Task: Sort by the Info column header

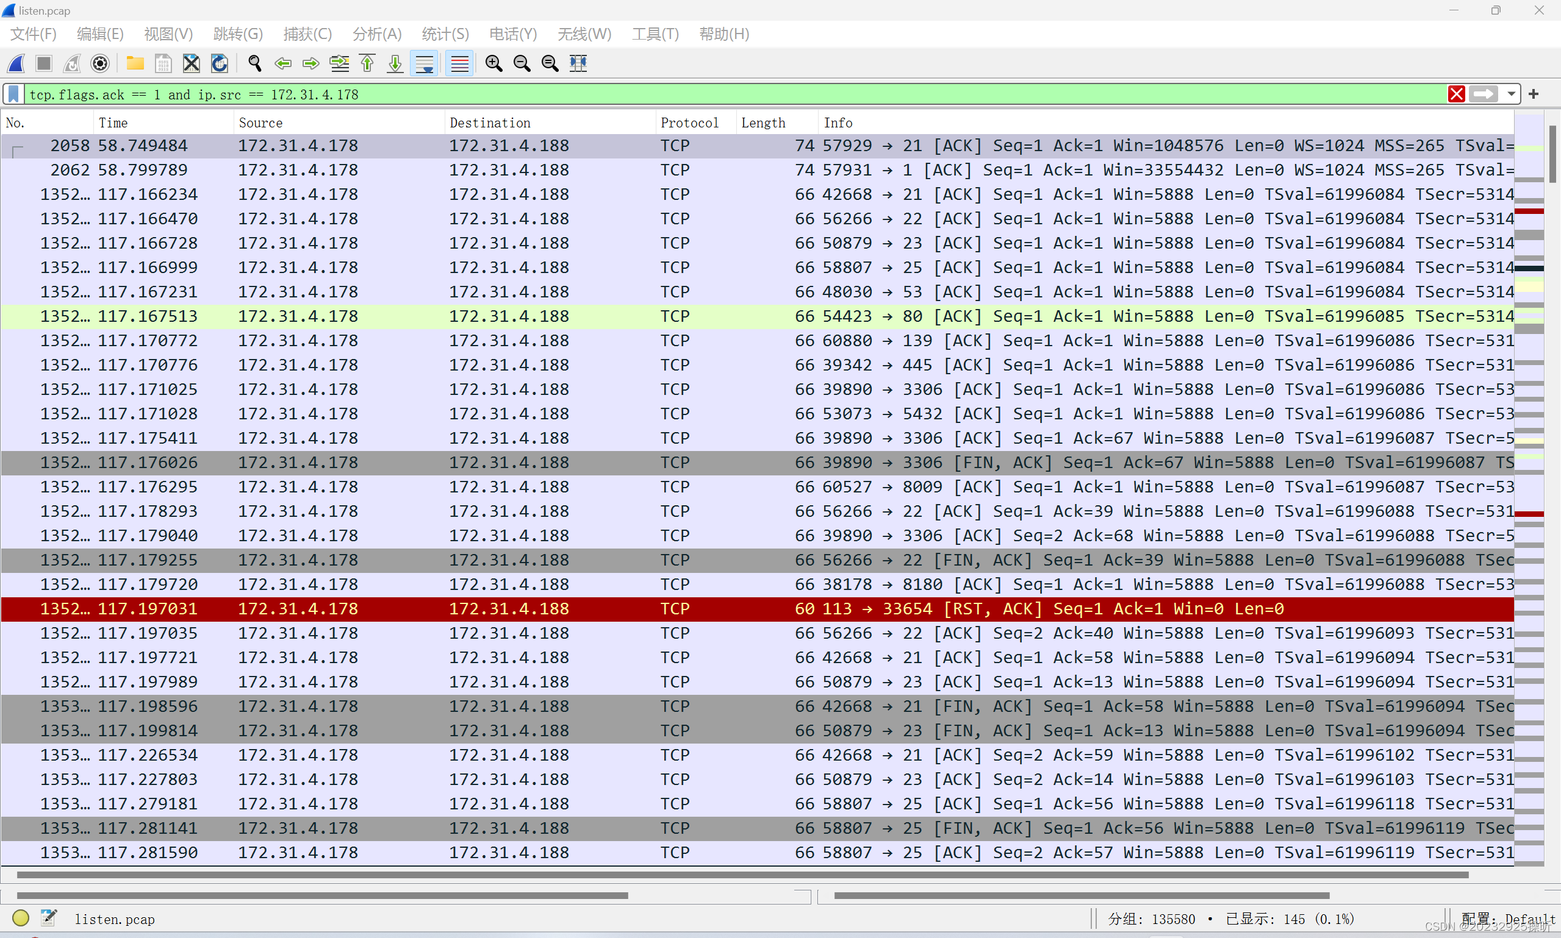Action: click(1166, 123)
